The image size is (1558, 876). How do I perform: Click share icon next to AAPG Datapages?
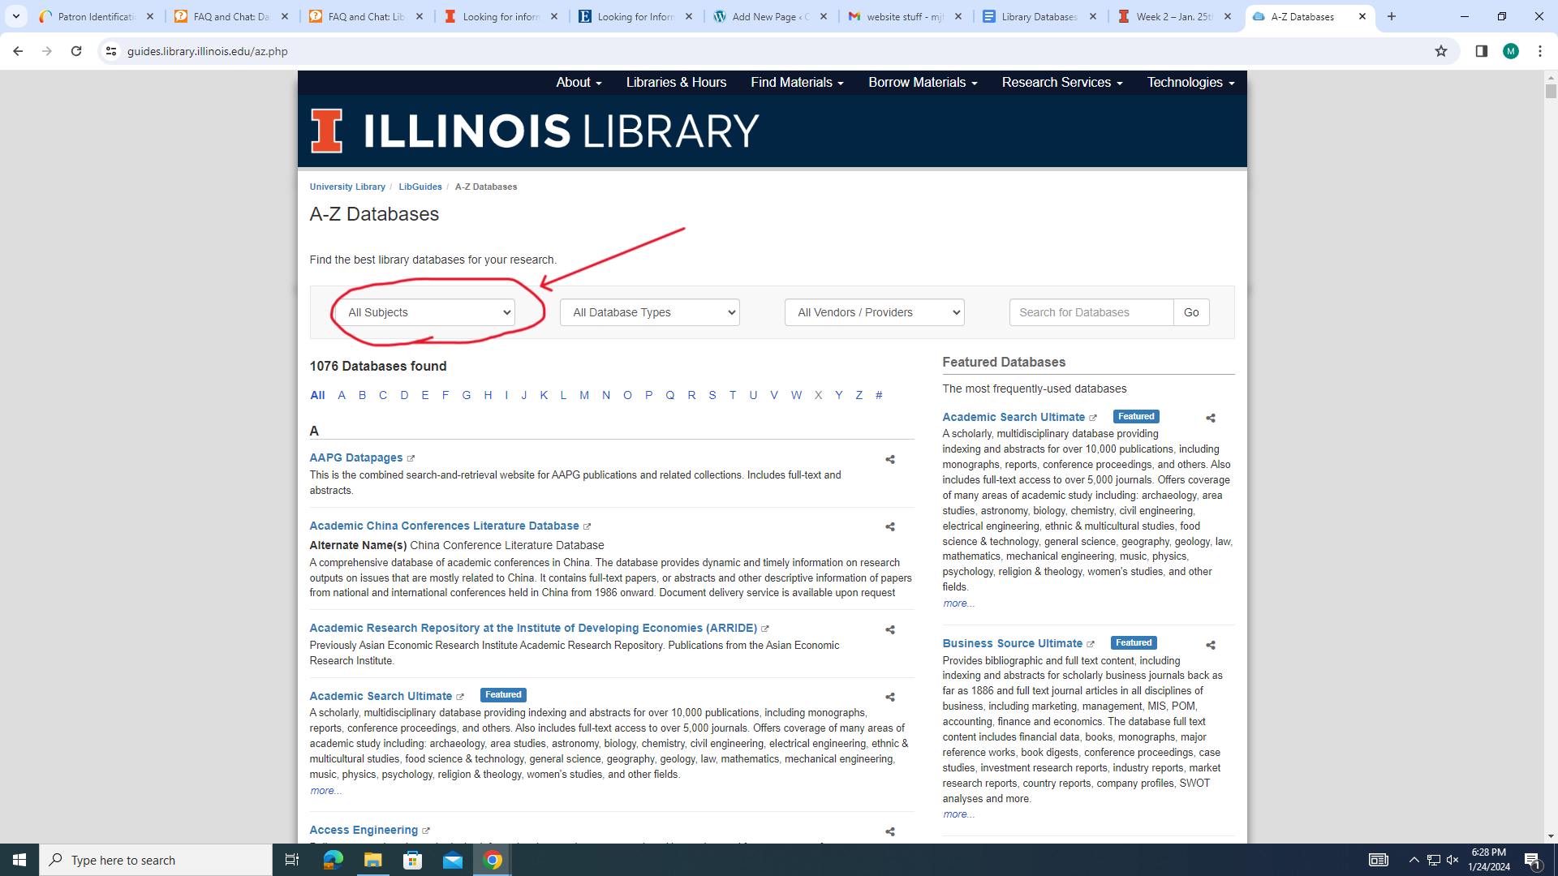point(890,460)
